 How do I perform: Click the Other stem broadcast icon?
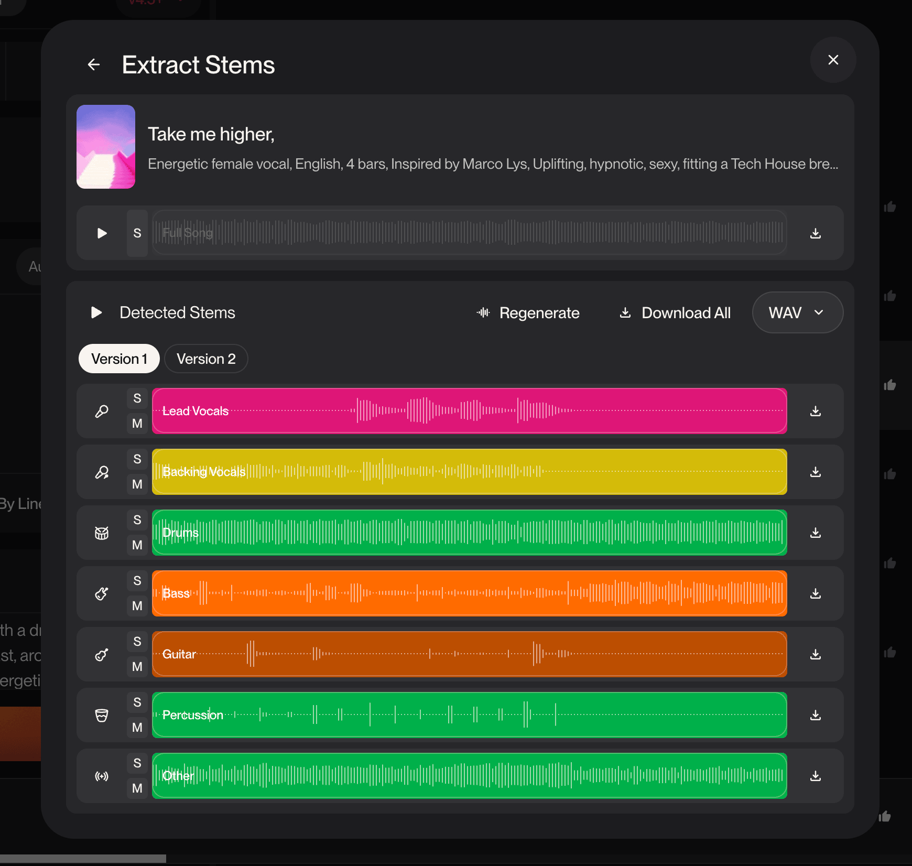tap(102, 776)
